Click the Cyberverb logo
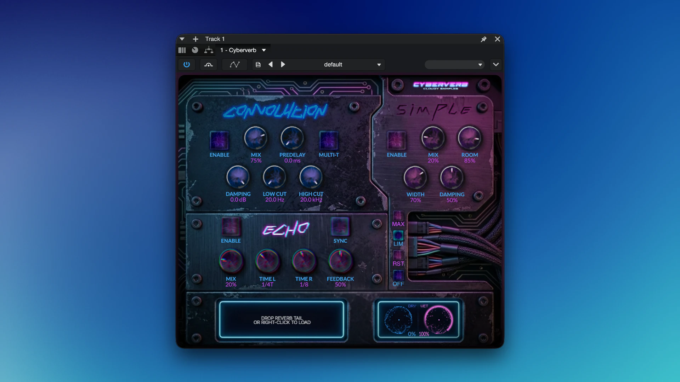680x382 pixels. [441, 85]
